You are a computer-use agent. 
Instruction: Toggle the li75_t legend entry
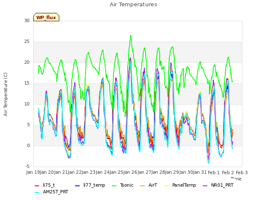pos(45,185)
